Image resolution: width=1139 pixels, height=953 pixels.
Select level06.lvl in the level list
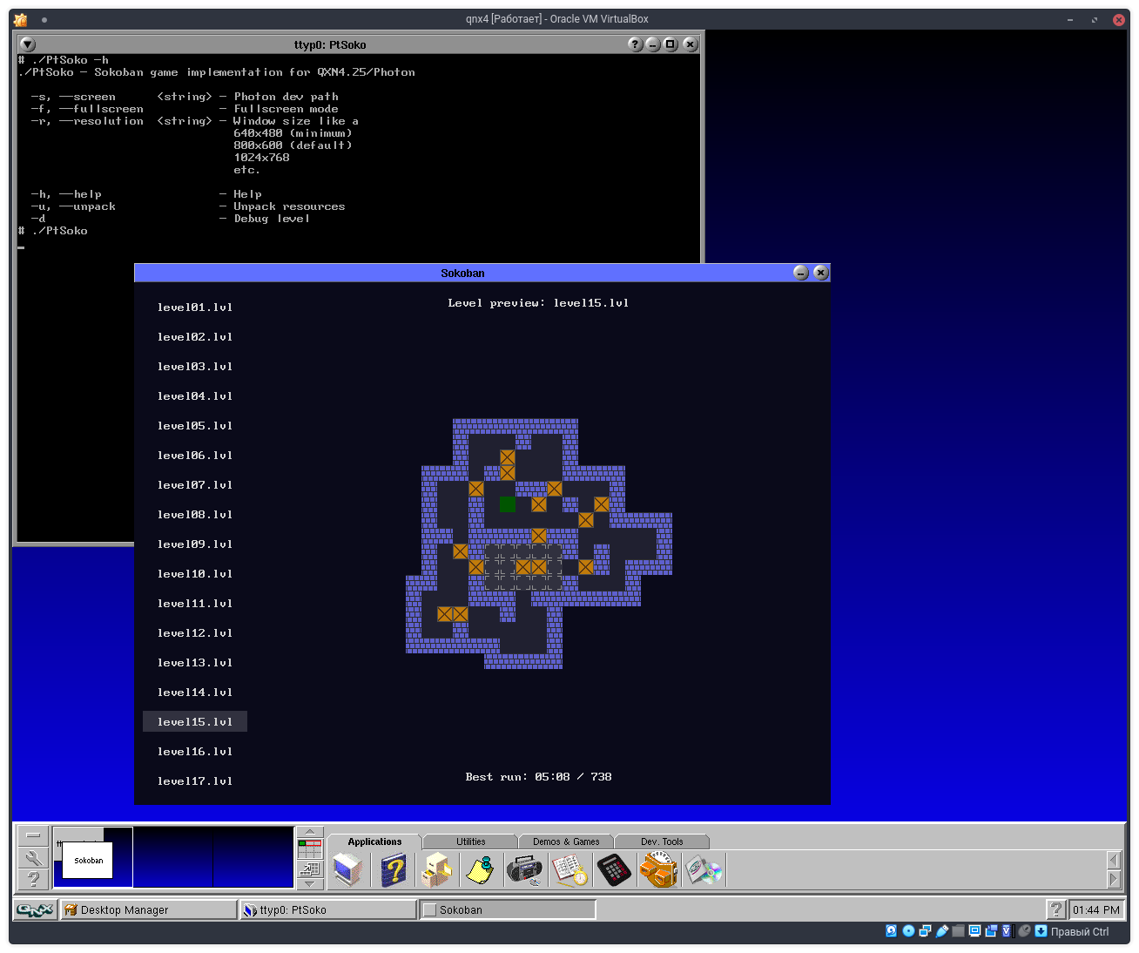point(195,456)
